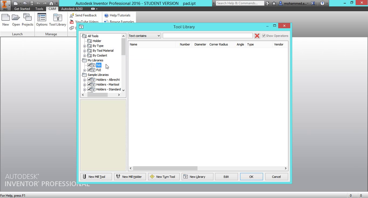This screenshot has height=198, width=368.
Task: Uncheck the fab library checkbox
Action: pos(89,65)
